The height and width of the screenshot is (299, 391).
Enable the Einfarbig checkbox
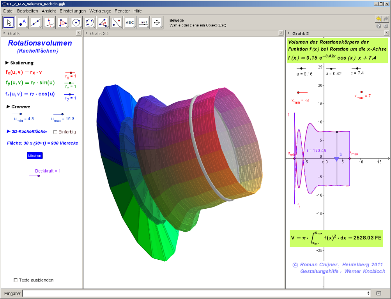pyautogui.click(x=55, y=132)
